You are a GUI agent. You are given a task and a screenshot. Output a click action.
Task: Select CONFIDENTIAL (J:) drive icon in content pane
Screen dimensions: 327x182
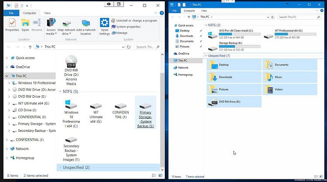click(120, 110)
